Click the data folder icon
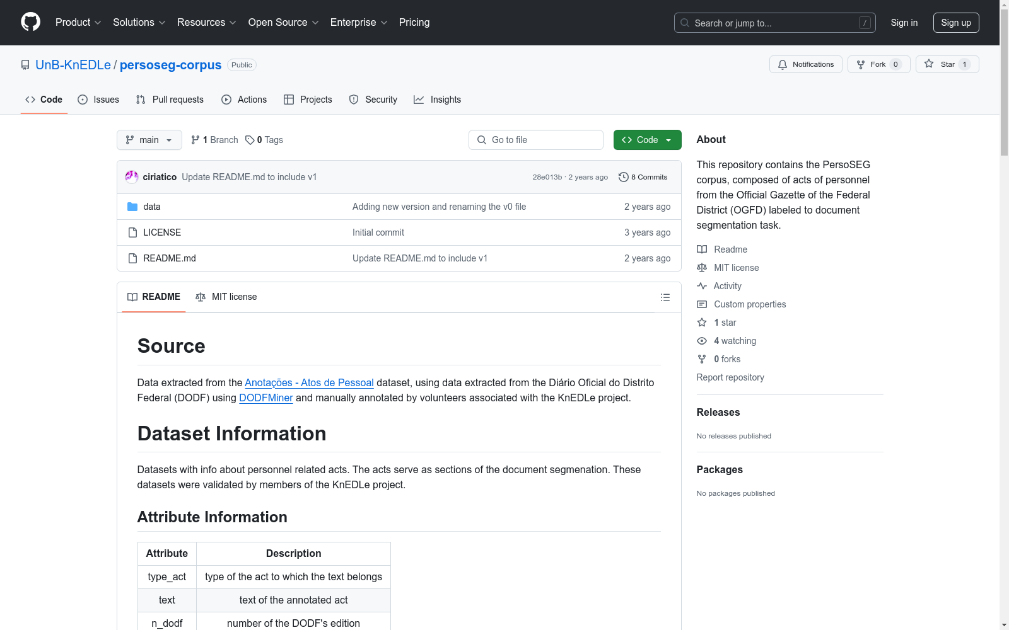The width and height of the screenshot is (1009, 630). [132, 207]
